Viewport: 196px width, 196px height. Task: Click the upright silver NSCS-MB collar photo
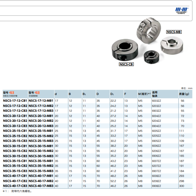149,31
